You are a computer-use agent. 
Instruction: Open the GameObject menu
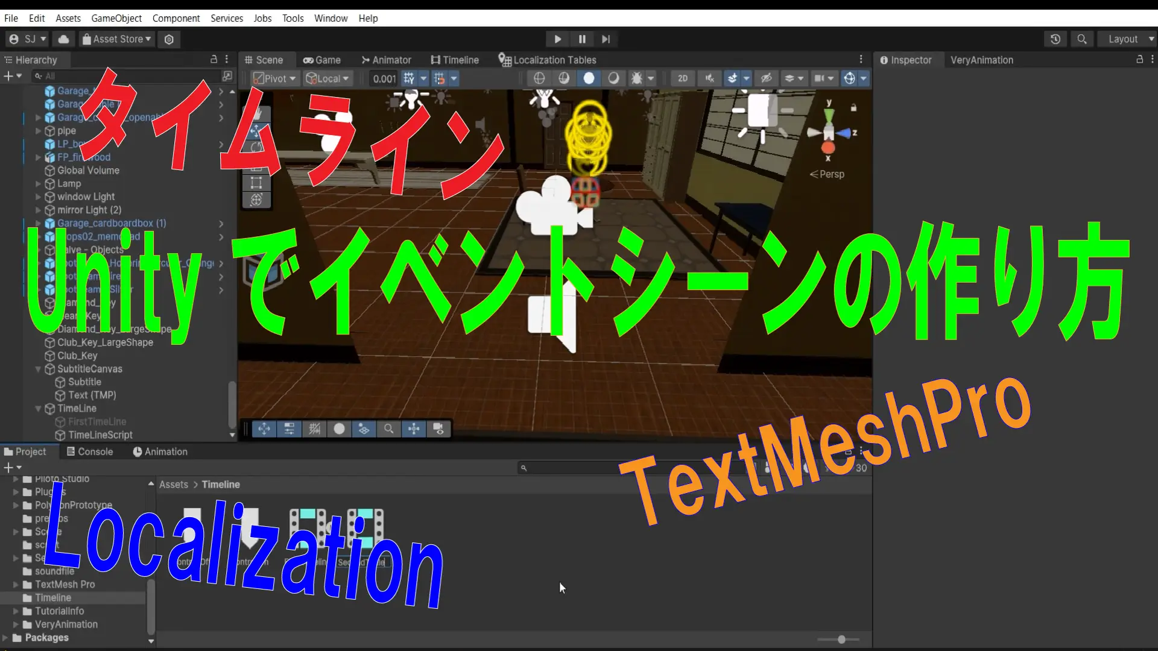pyautogui.click(x=116, y=18)
